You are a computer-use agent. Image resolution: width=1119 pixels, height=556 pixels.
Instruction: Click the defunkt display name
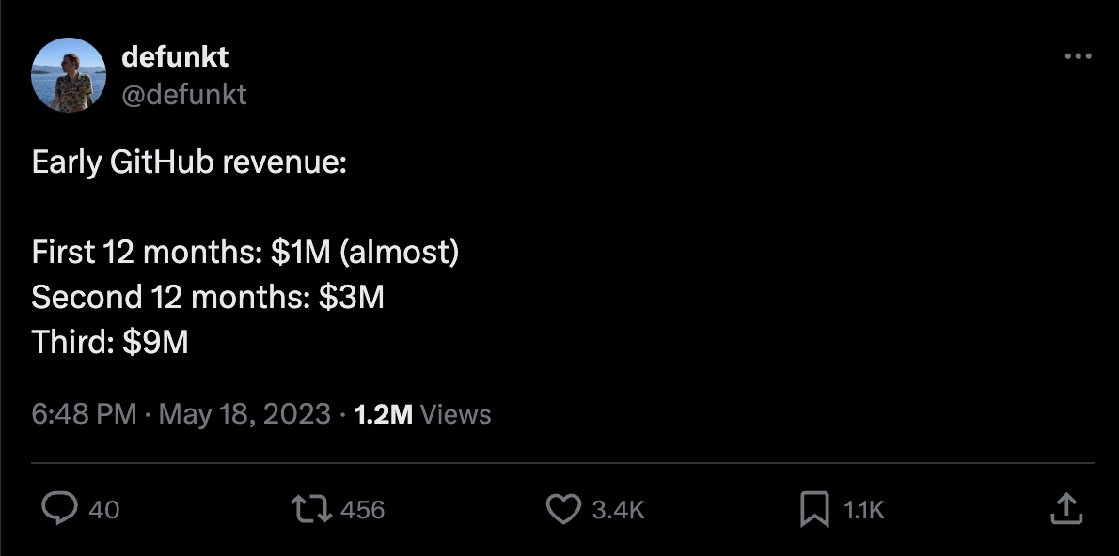(175, 56)
